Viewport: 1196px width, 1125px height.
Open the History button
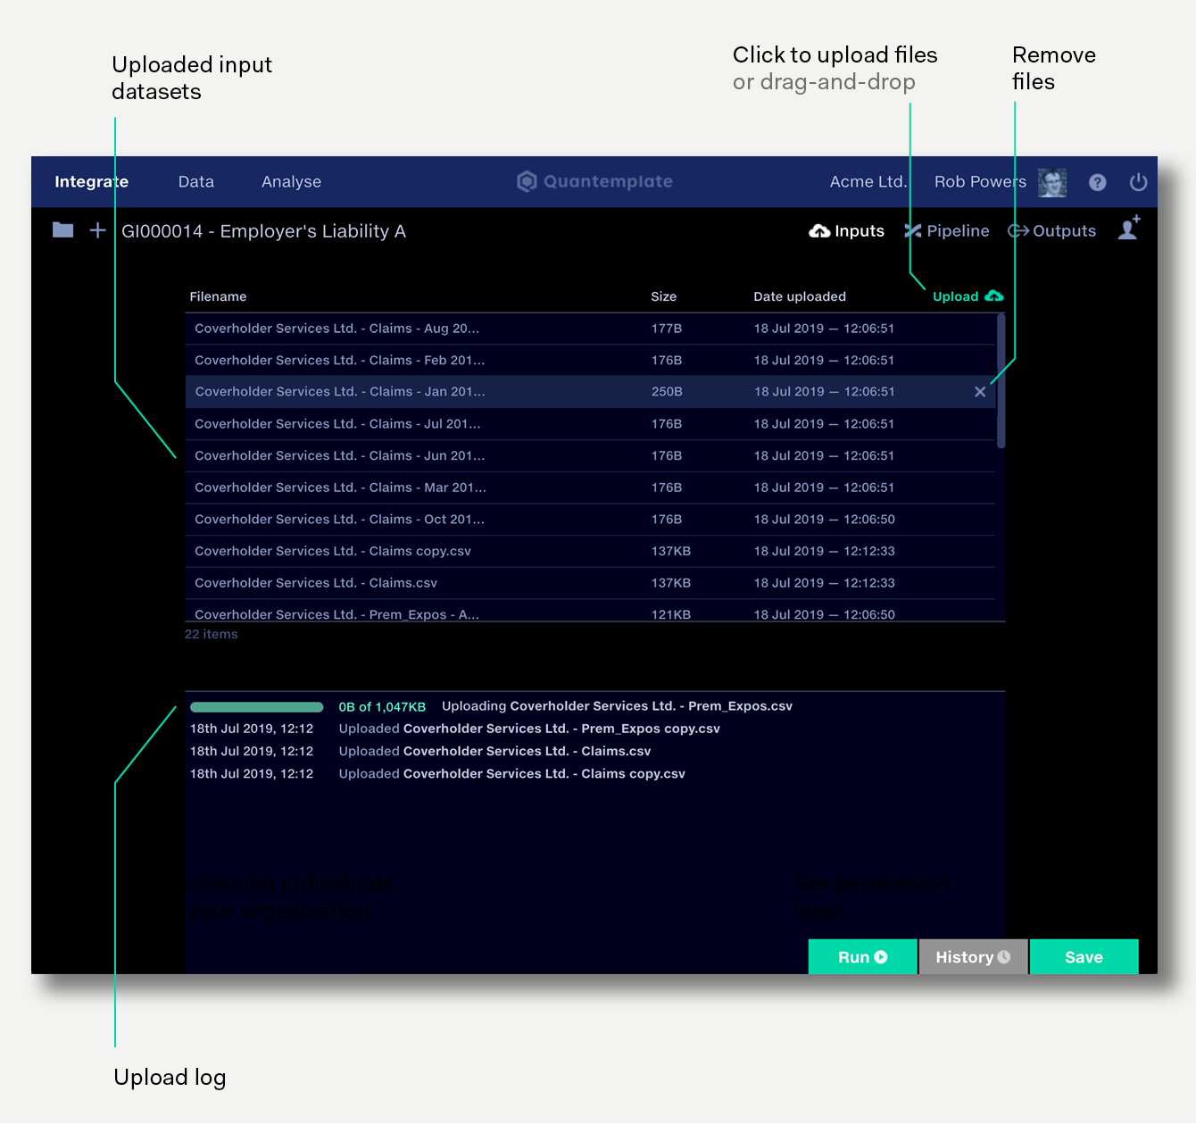click(973, 957)
